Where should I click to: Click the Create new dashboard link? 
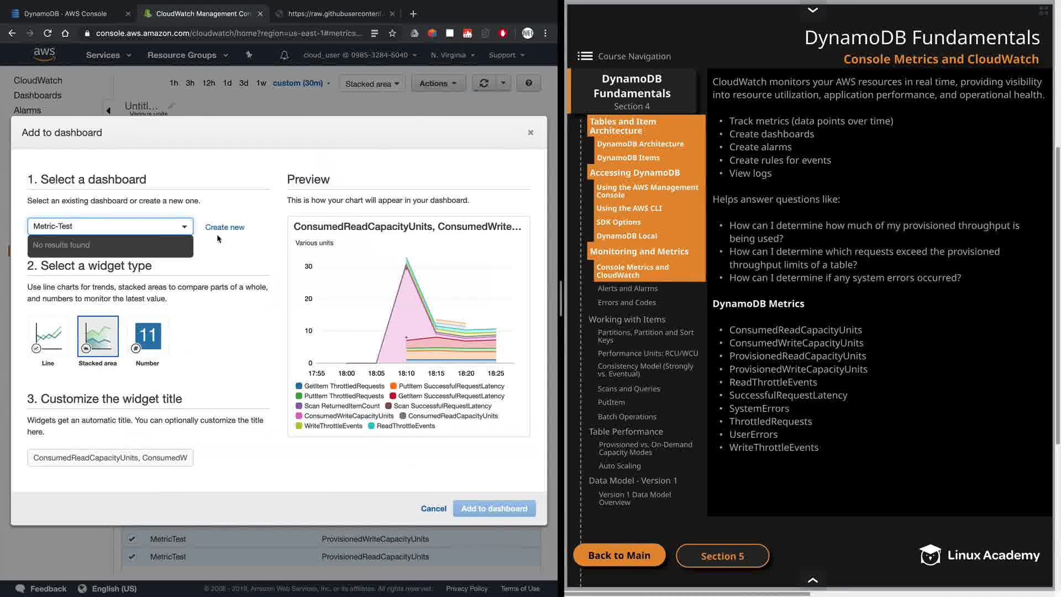point(224,227)
